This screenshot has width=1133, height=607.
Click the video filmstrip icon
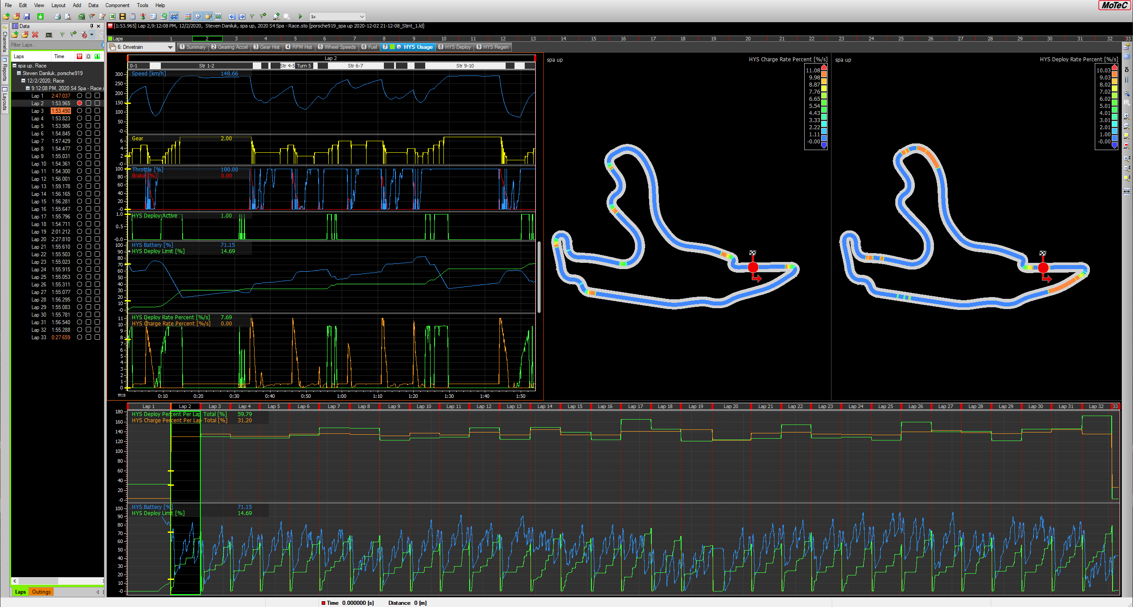click(123, 16)
